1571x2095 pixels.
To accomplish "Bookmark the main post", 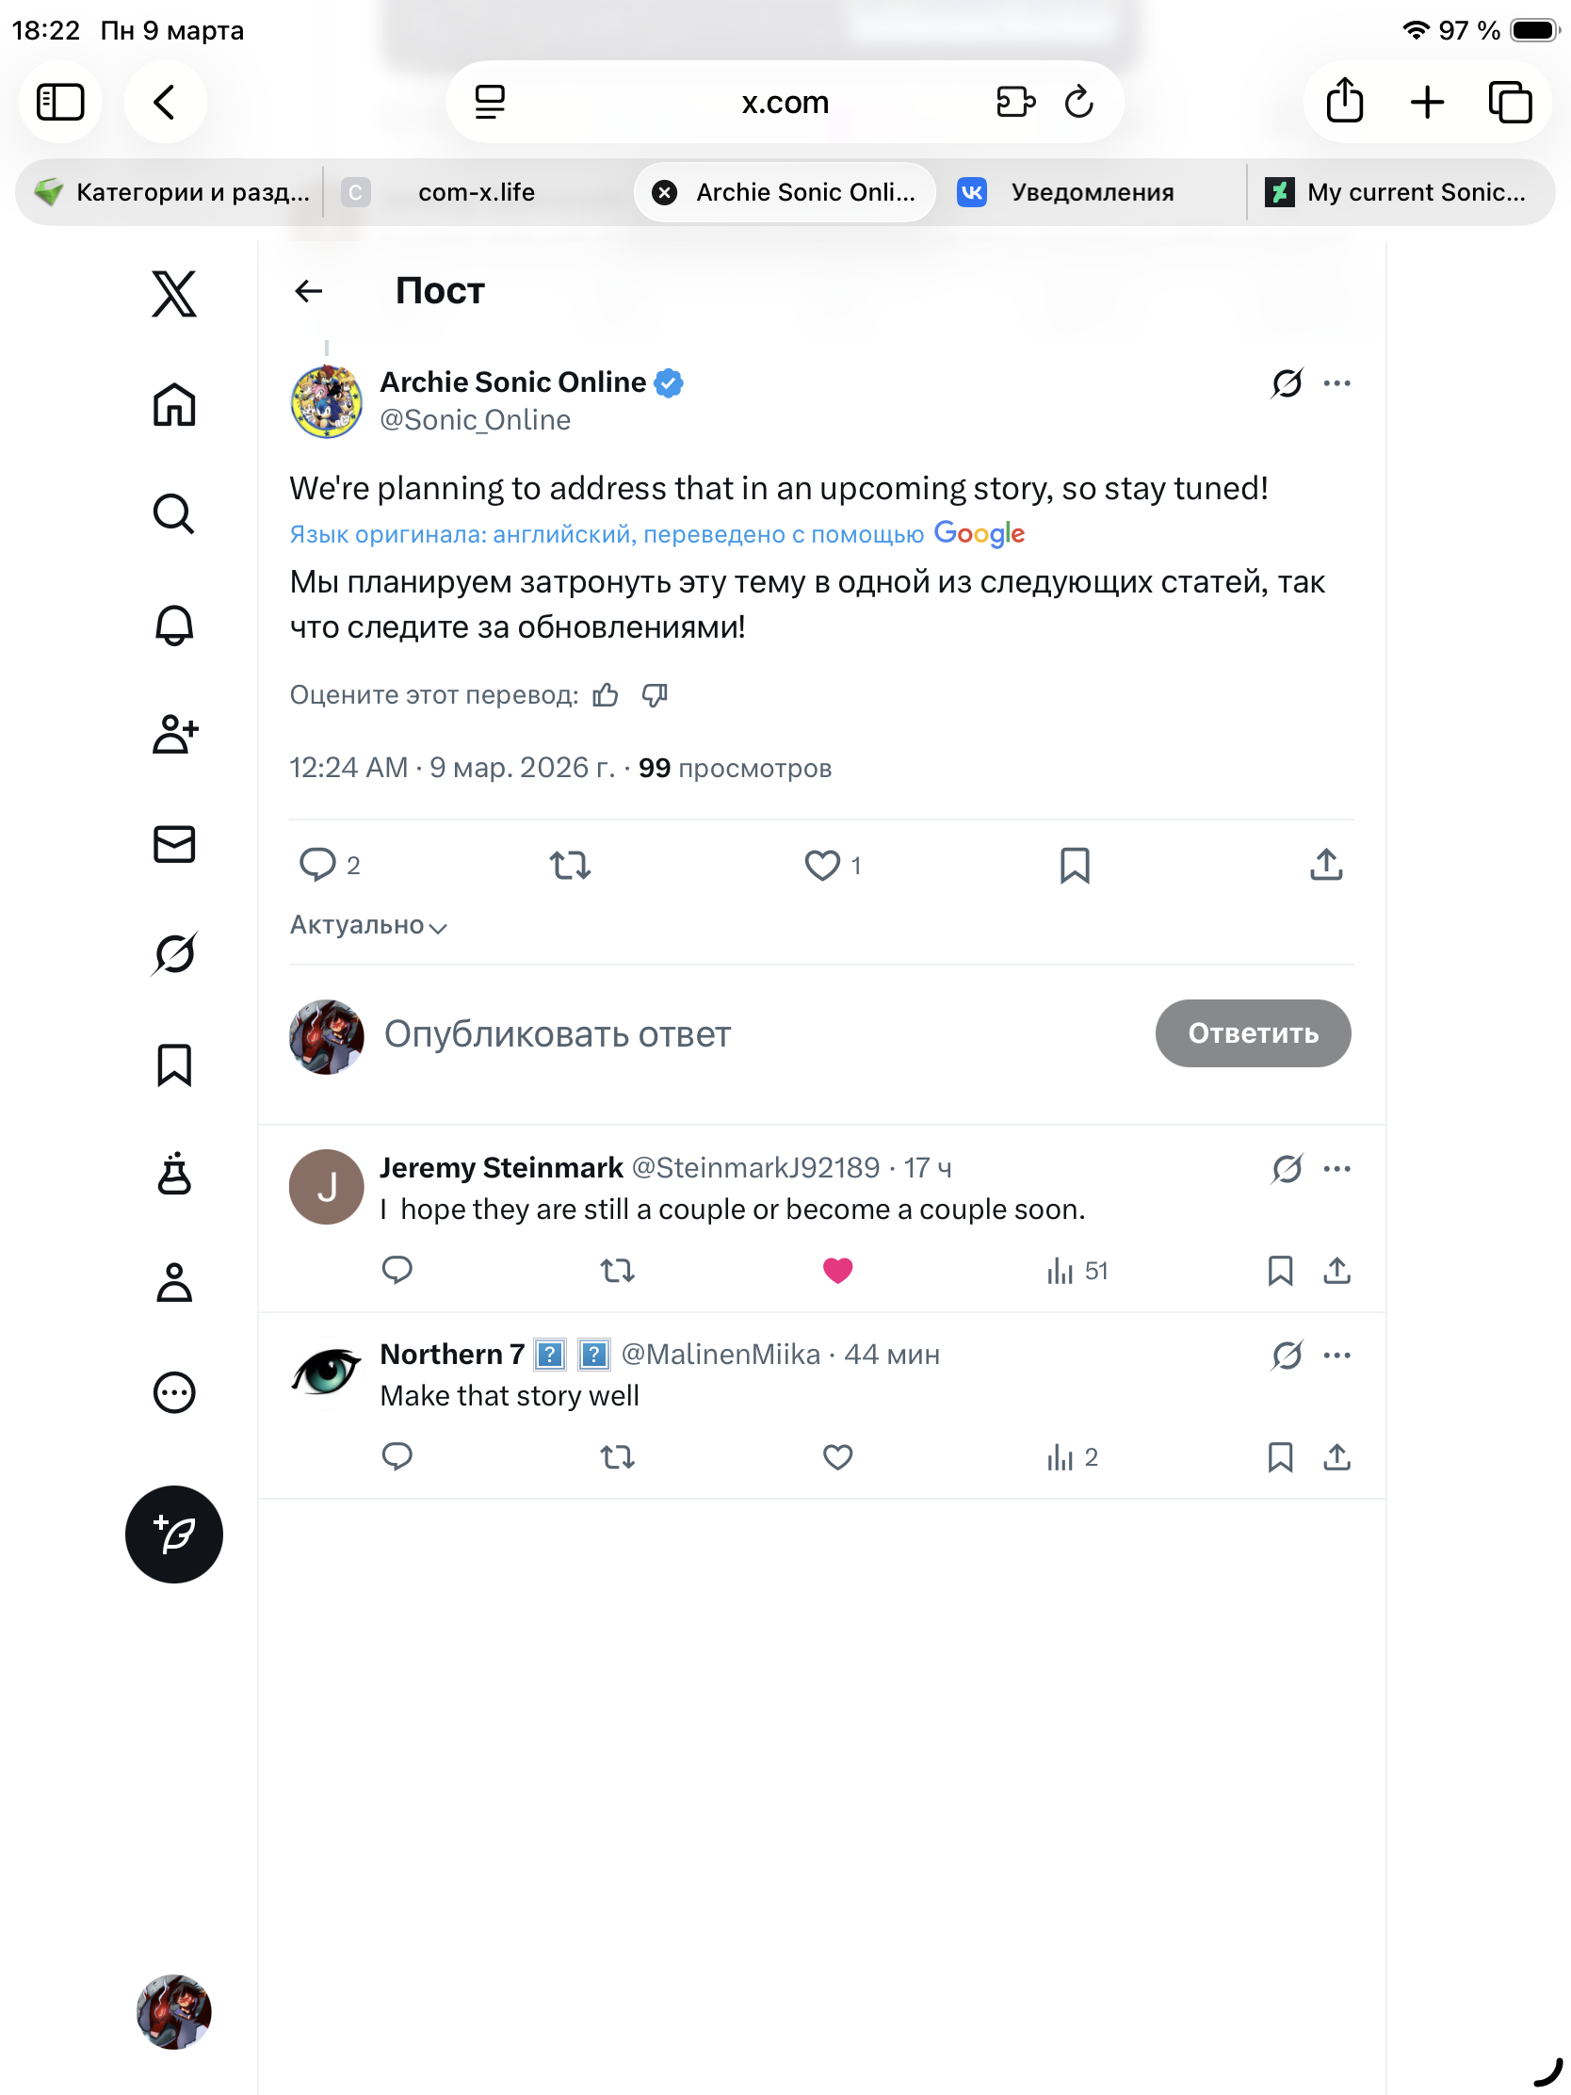I will tap(1074, 865).
